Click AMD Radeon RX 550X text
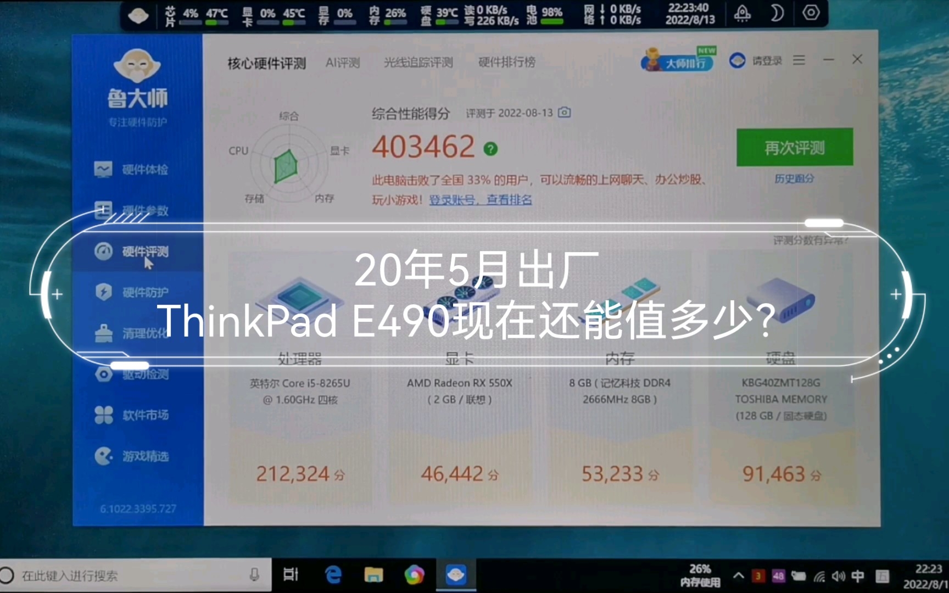The height and width of the screenshot is (593, 949). pyautogui.click(x=460, y=383)
